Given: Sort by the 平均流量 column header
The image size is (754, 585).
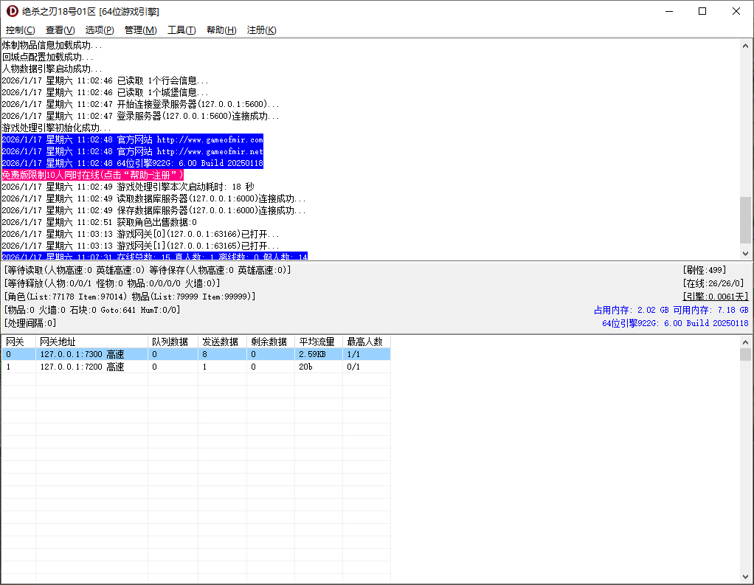Looking at the screenshot, I should [x=317, y=342].
